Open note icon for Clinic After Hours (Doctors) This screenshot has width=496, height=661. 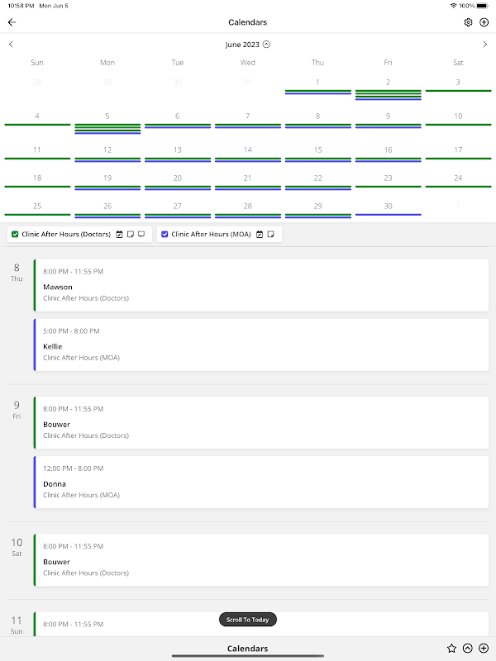(131, 235)
